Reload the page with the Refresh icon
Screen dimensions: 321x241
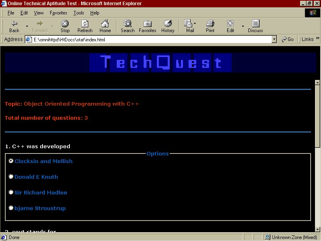(x=85, y=24)
